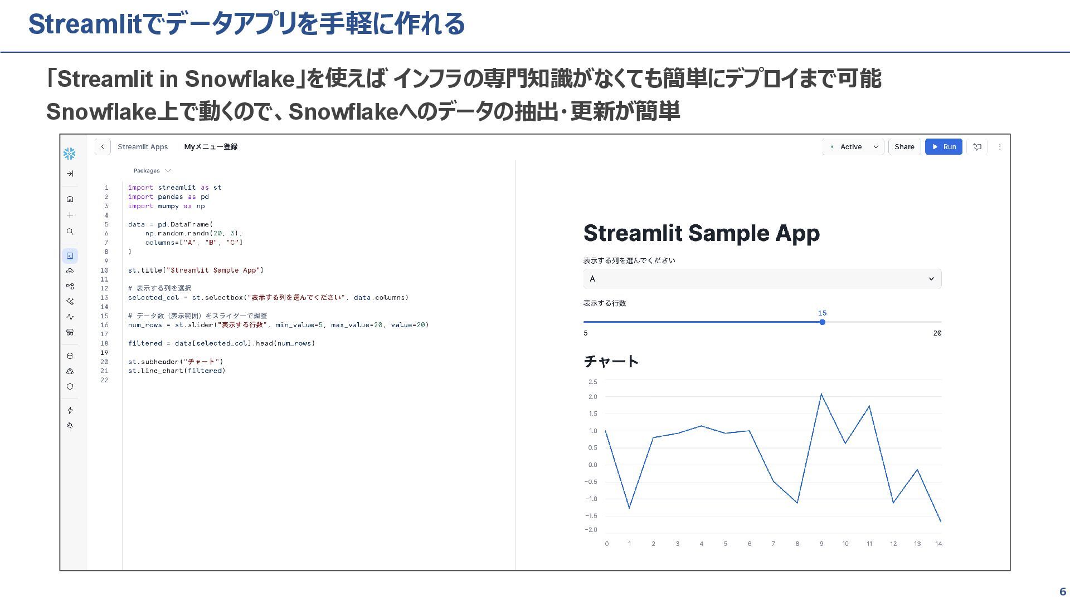Click the Snowflake logo icon
The width and height of the screenshot is (1070, 601).
click(70, 154)
